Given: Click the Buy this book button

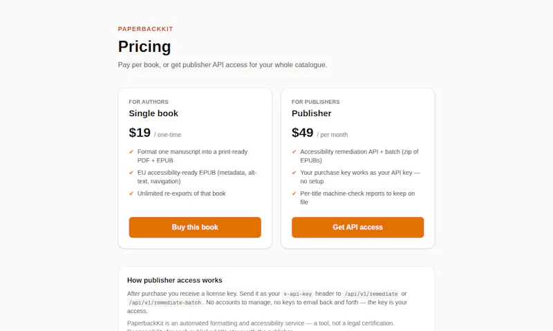Looking at the screenshot, I should [195, 227].
